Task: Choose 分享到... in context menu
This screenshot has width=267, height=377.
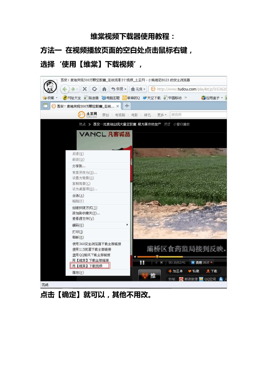Action: (98, 166)
